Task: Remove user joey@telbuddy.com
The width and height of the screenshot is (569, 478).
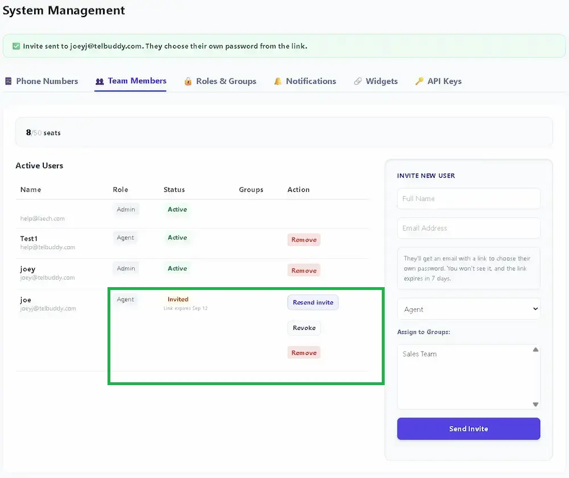Action: (x=304, y=271)
